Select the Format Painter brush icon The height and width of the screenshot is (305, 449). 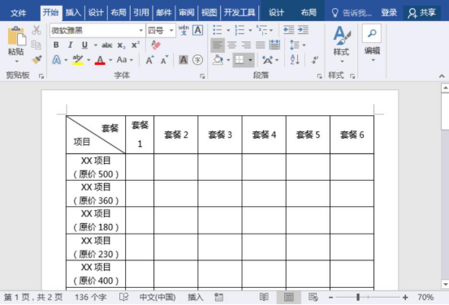point(37,59)
